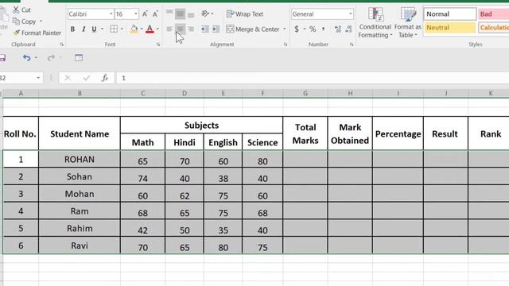
Task: Click the Cancel X in formula bar
Action: point(68,78)
